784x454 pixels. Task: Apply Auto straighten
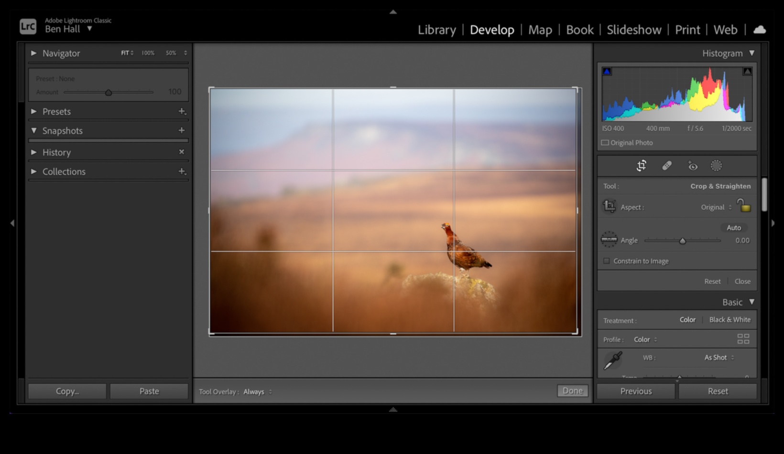point(733,228)
